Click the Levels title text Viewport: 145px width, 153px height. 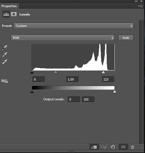pos(25,14)
